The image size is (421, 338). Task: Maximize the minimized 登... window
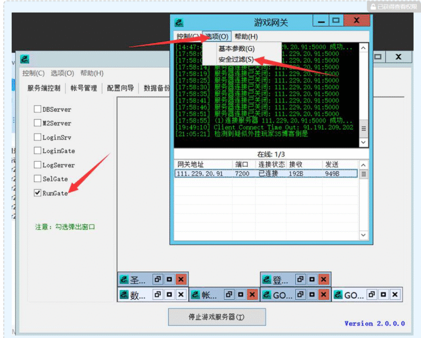(312, 280)
